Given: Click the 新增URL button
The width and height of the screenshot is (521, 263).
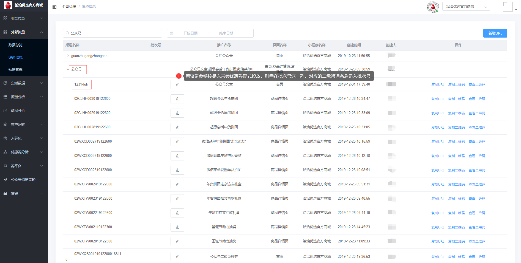Looking at the screenshot, I should (x=495, y=33).
